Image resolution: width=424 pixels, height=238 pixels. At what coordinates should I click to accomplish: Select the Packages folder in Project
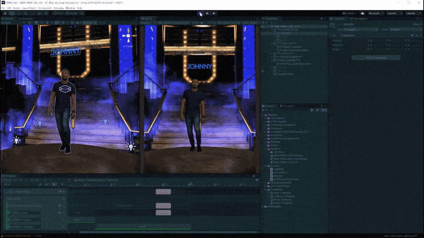click(x=273, y=206)
